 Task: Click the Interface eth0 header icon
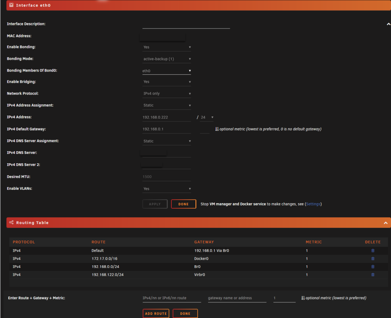(x=11, y=5)
